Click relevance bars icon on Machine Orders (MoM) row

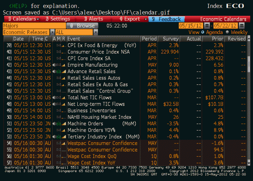pos(64,124)
